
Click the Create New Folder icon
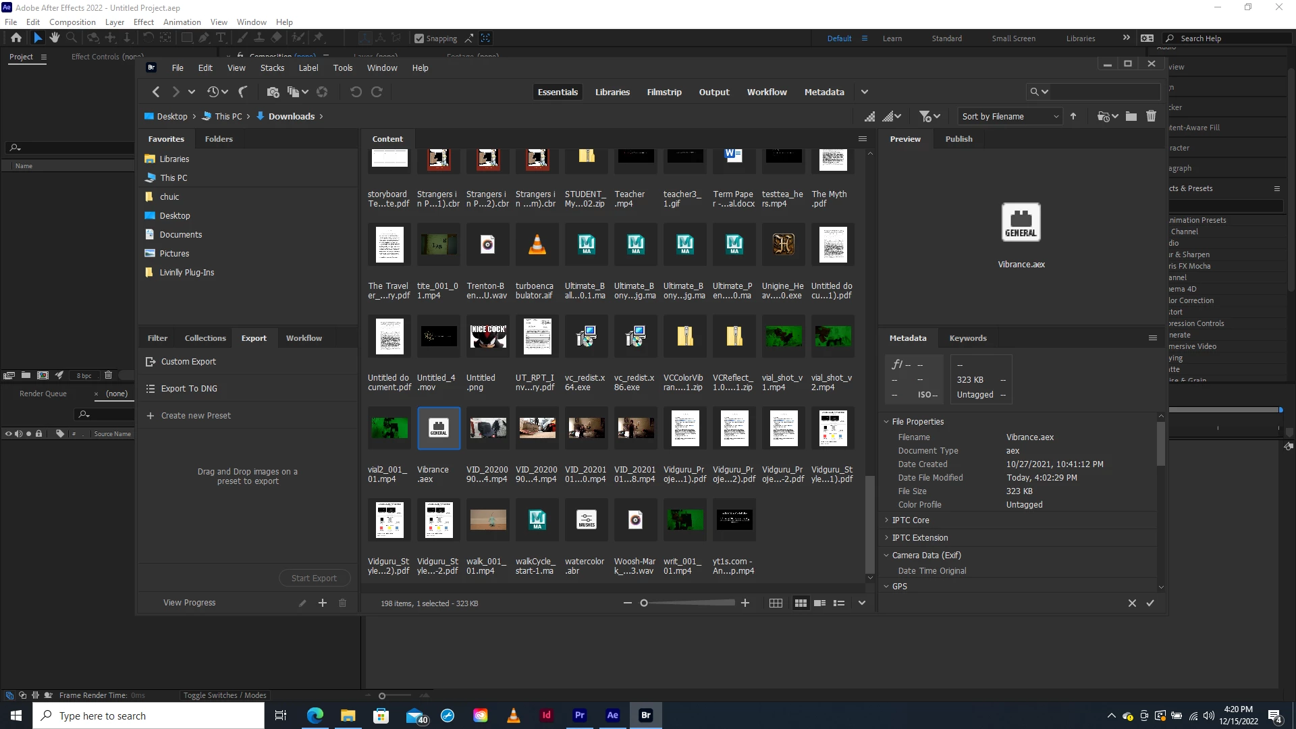1131,117
